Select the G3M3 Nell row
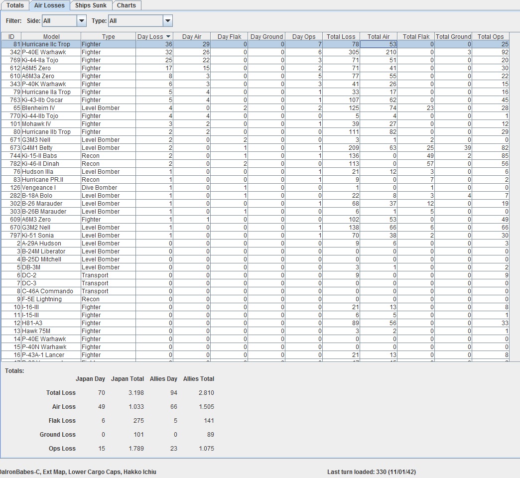Viewport: 520px width, 478px height. point(256,139)
